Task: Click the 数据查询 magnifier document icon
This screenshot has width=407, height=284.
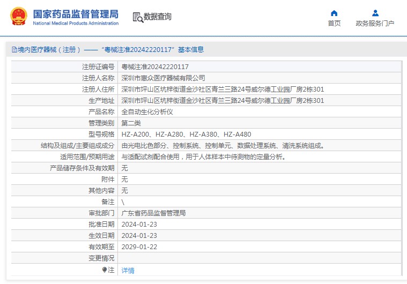Action: tap(138, 17)
